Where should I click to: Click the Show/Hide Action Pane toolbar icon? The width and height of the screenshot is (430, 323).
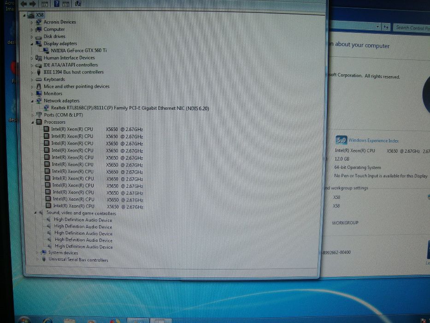(66, 4)
